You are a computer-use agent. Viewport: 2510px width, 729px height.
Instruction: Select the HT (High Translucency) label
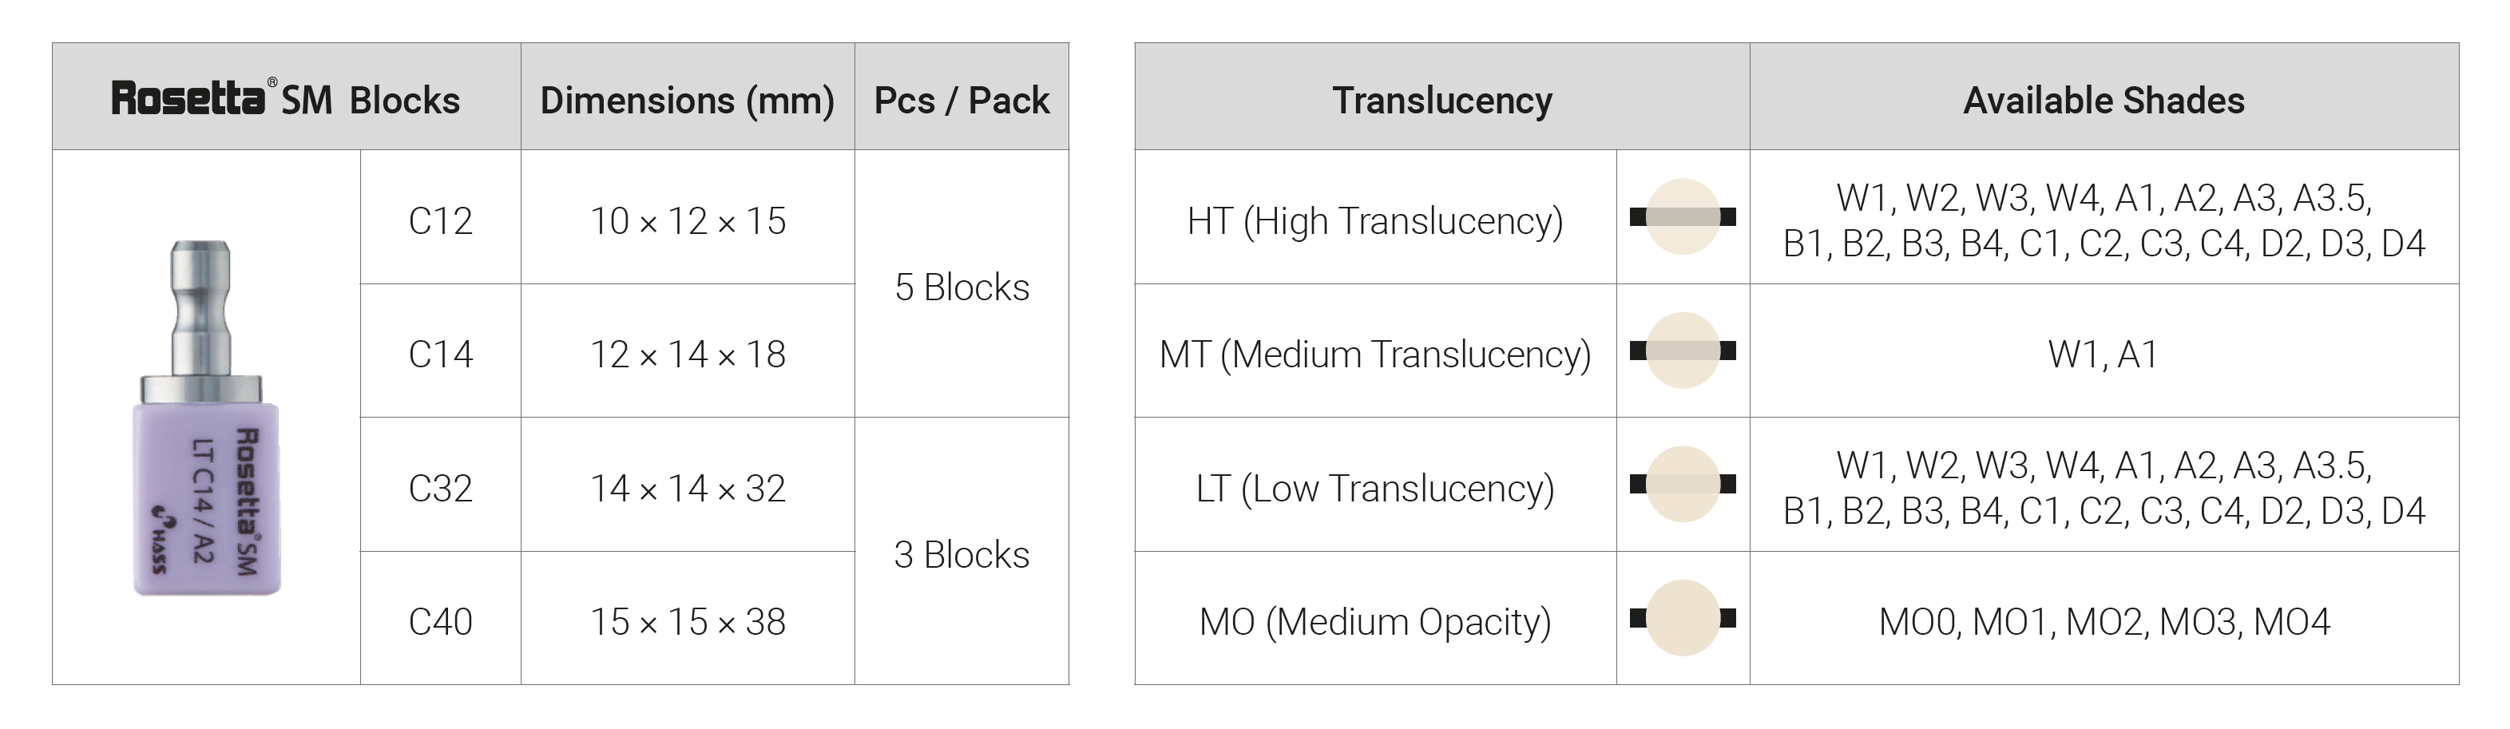[1375, 221]
